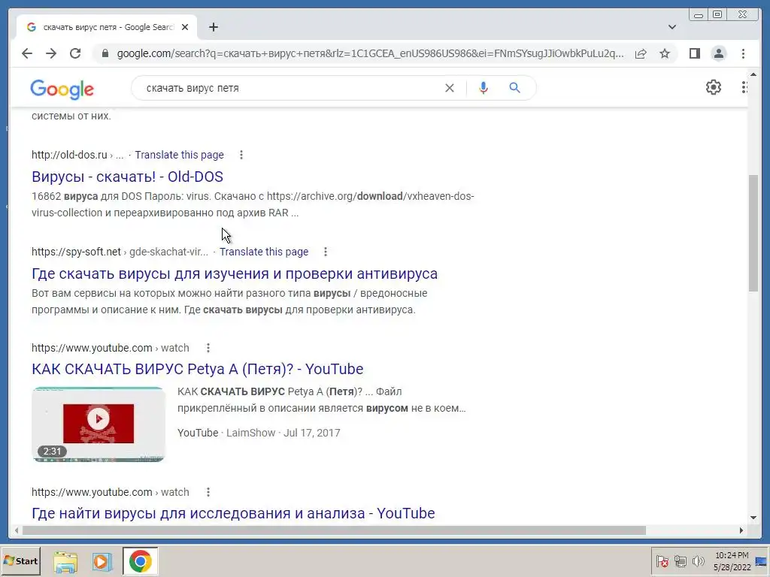
Task: Translate the spy-soft.net result page
Action: [264, 252]
